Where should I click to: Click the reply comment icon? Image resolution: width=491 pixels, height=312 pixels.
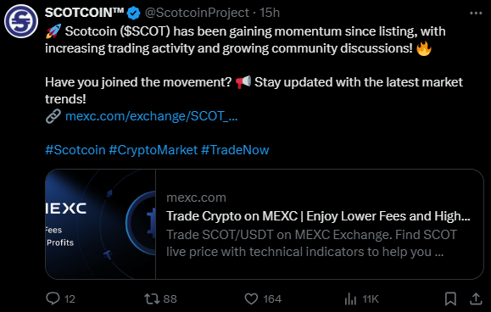click(x=53, y=298)
